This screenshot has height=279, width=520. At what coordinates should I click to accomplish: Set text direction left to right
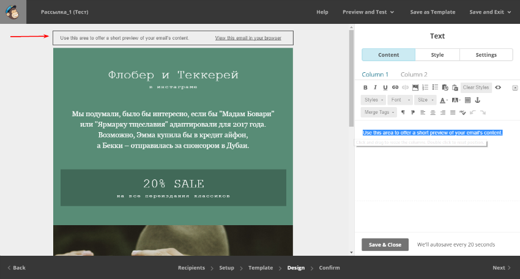click(403, 113)
